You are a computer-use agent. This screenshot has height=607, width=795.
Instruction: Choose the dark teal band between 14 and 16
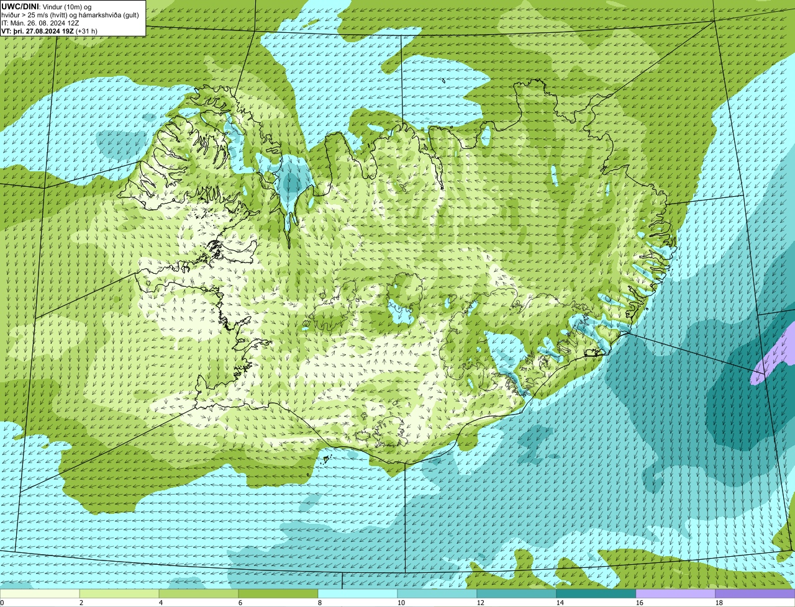597,594
